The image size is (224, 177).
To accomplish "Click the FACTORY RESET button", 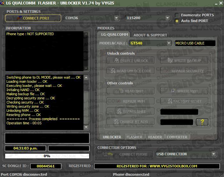I will (x=184, y=101).
